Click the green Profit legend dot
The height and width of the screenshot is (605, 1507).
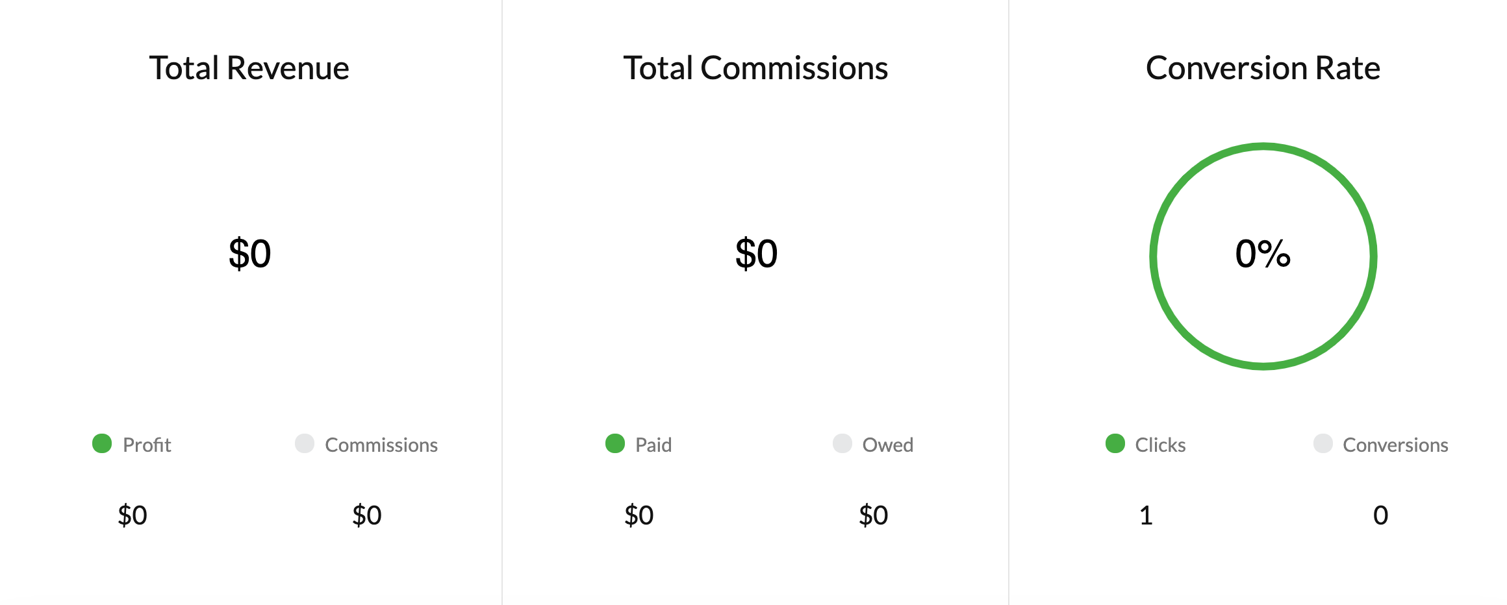(x=102, y=443)
